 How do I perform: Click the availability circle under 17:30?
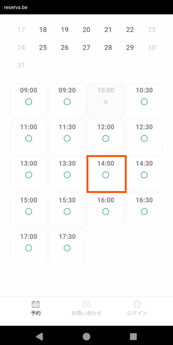point(67,248)
